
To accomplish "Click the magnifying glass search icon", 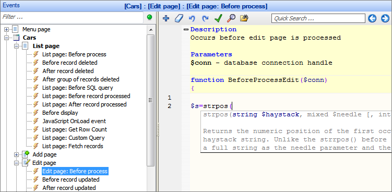I will (231, 18).
